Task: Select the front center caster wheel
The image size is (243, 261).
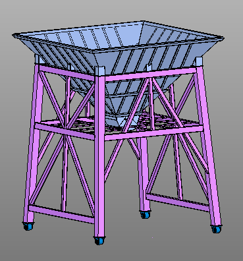Action: click(x=99, y=241)
